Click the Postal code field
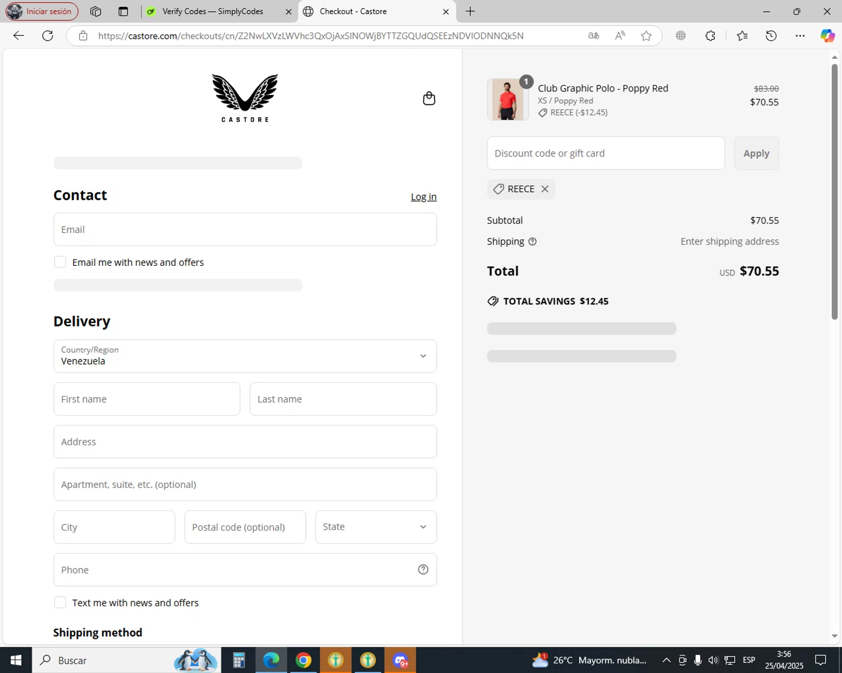Screen dimensions: 842x673 coord(245,527)
